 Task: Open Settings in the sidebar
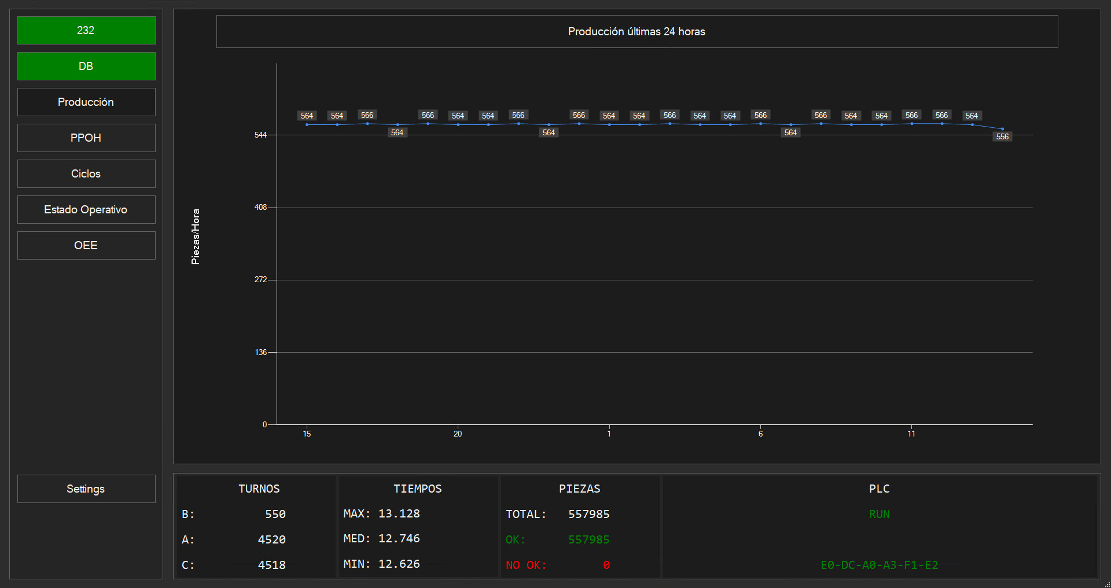click(86, 489)
